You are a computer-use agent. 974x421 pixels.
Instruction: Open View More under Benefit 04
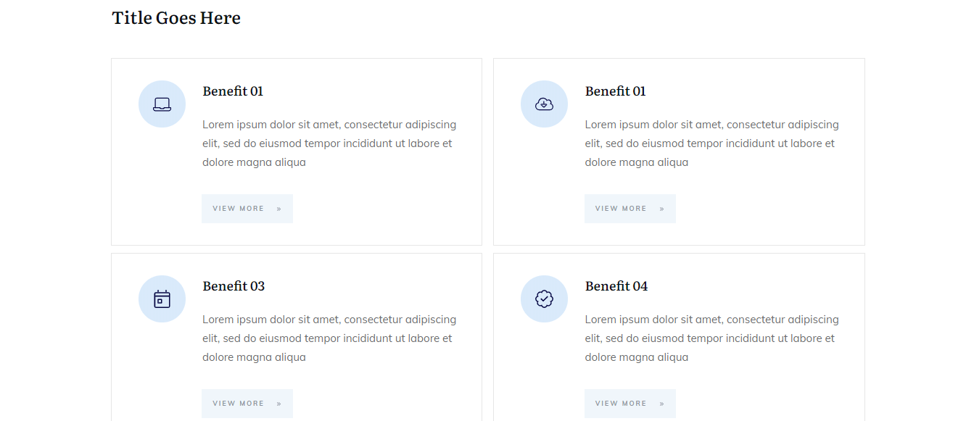coord(621,404)
